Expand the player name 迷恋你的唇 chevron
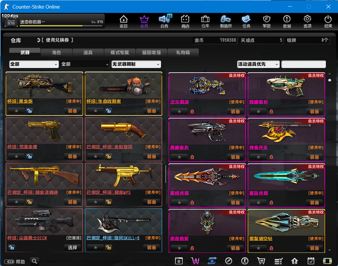Image resolution: width=338 pixels, height=266 pixels. (x=43, y=22)
